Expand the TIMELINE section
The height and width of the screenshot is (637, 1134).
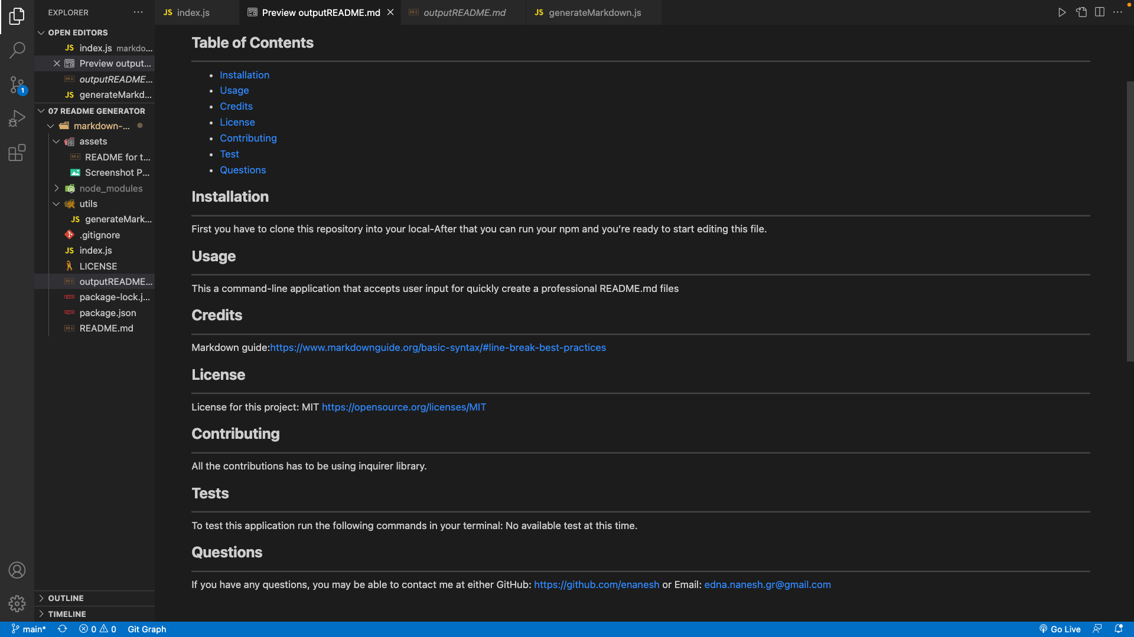click(x=67, y=614)
